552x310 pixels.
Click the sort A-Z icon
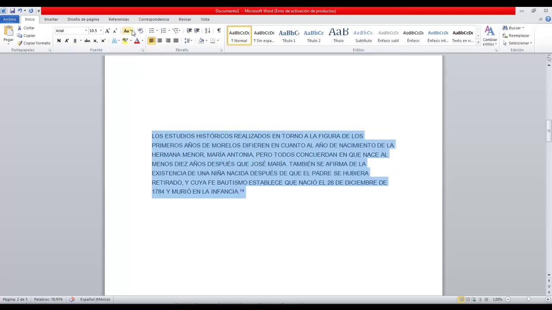click(x=207, y=31)
